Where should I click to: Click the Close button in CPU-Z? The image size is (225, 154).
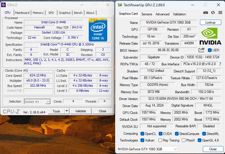coord(102,111)
